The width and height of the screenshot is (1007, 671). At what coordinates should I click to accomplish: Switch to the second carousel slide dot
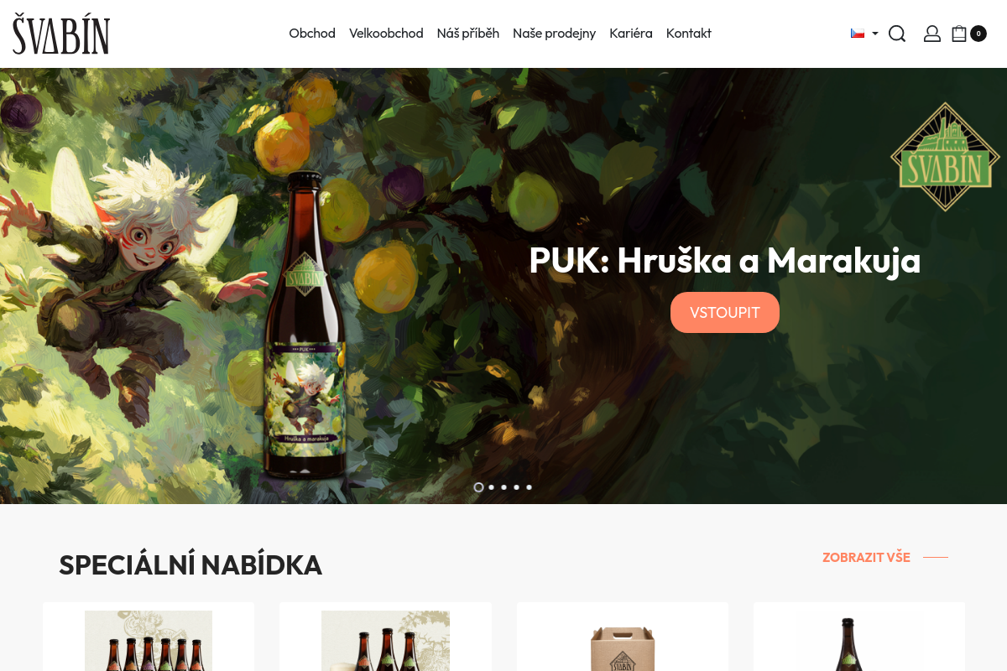pos(491,487)
